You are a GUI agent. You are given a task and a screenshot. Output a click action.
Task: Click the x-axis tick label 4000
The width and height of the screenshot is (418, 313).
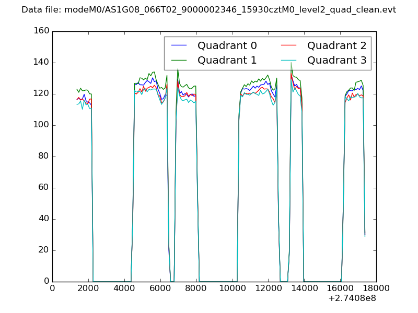[x=124, y=288]
